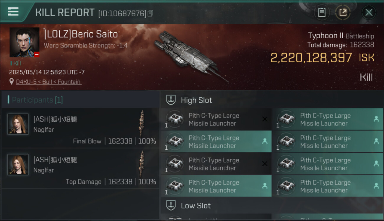
Task: Click the Top Damage participant portrait
Action: (18, 165)
